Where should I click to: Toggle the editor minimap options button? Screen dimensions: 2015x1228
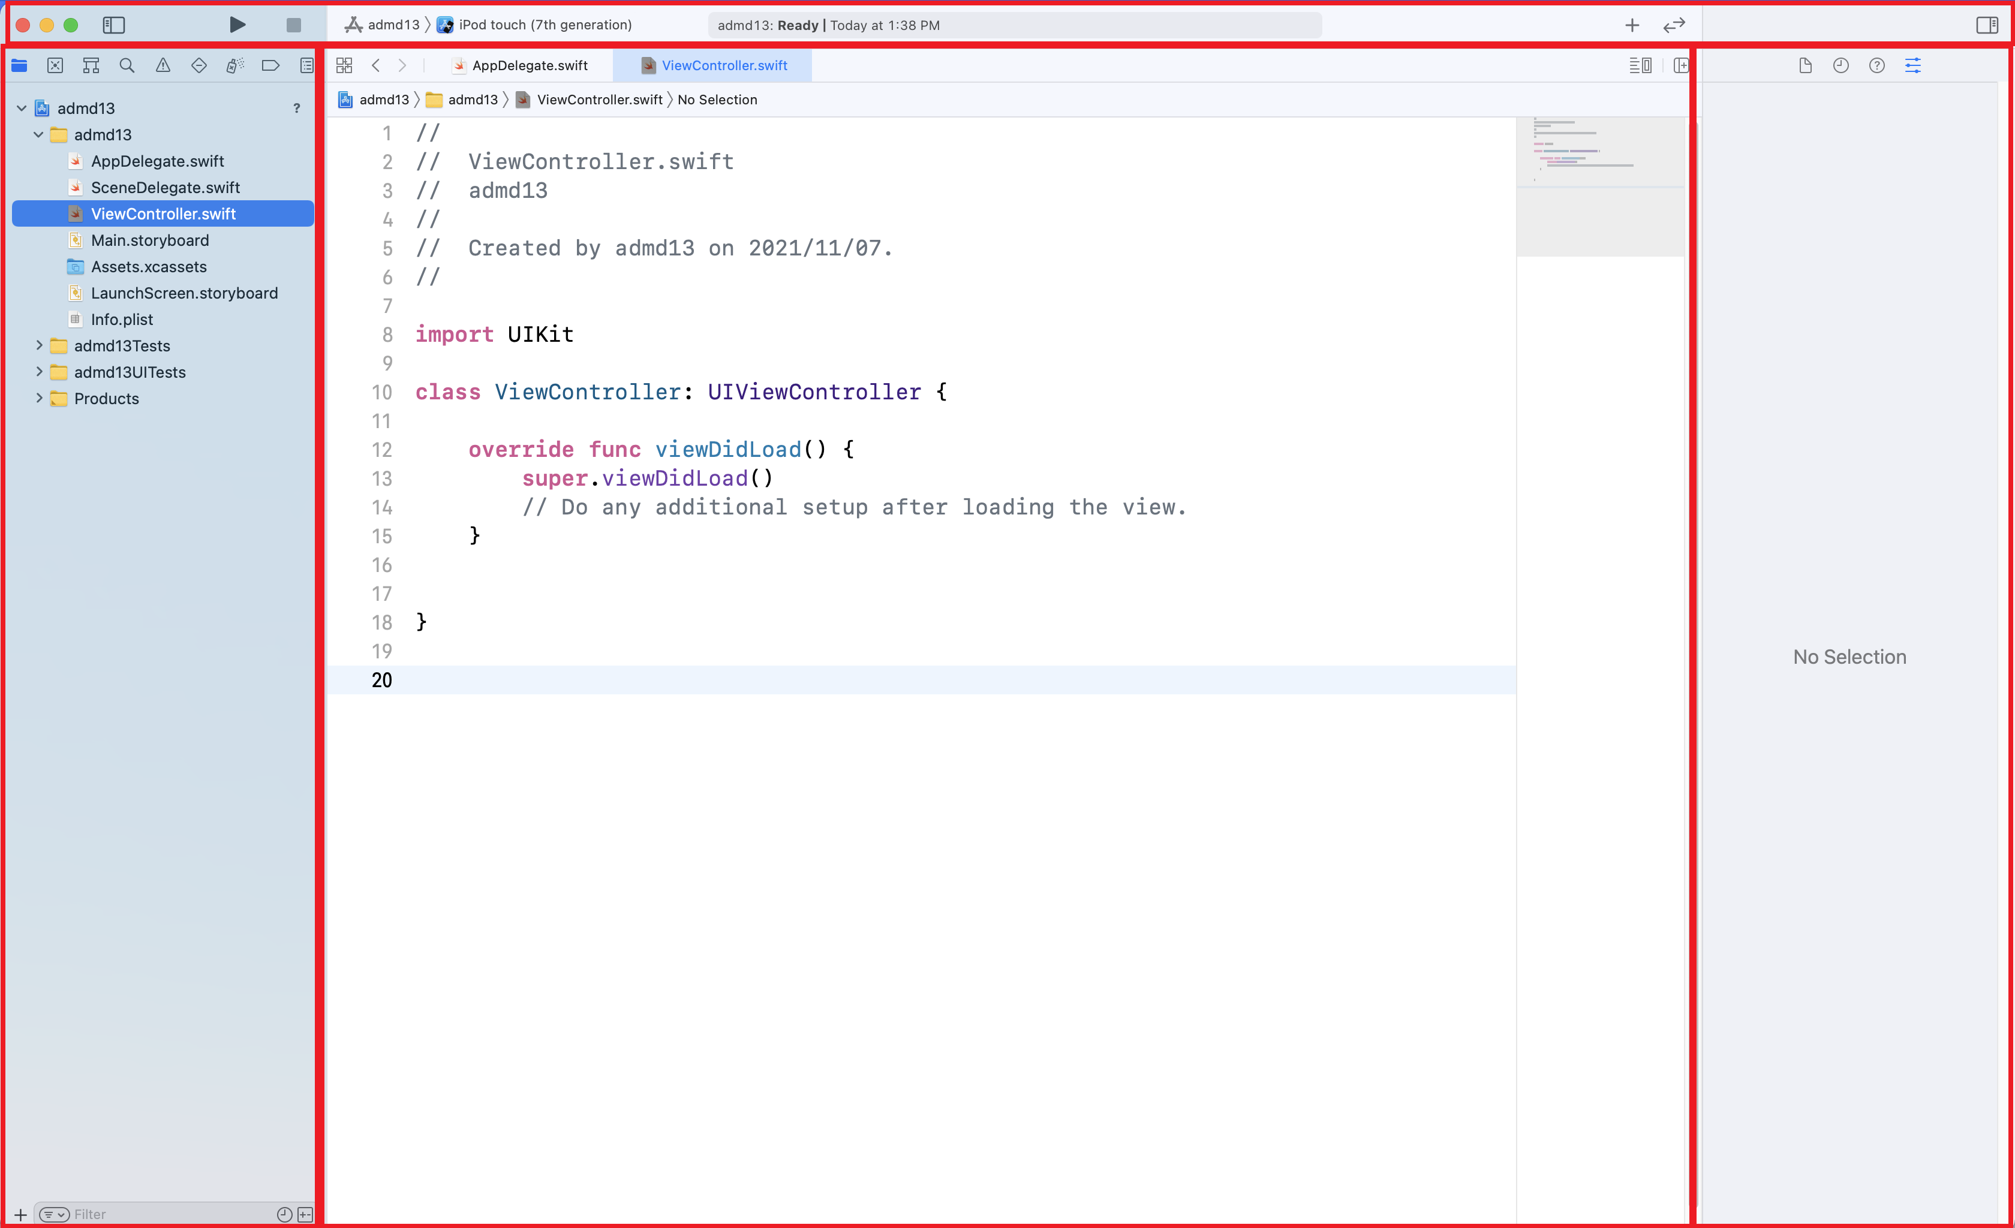coord(1640,65)
